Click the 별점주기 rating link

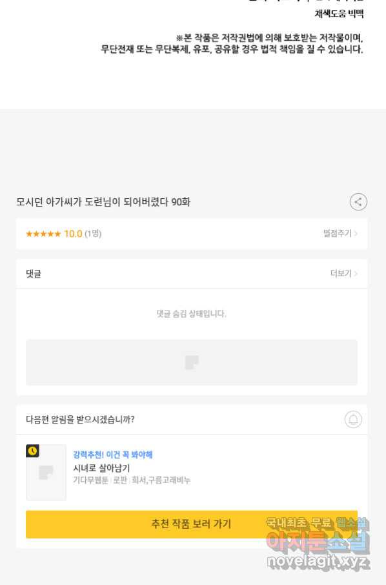[x=337, y=234]
